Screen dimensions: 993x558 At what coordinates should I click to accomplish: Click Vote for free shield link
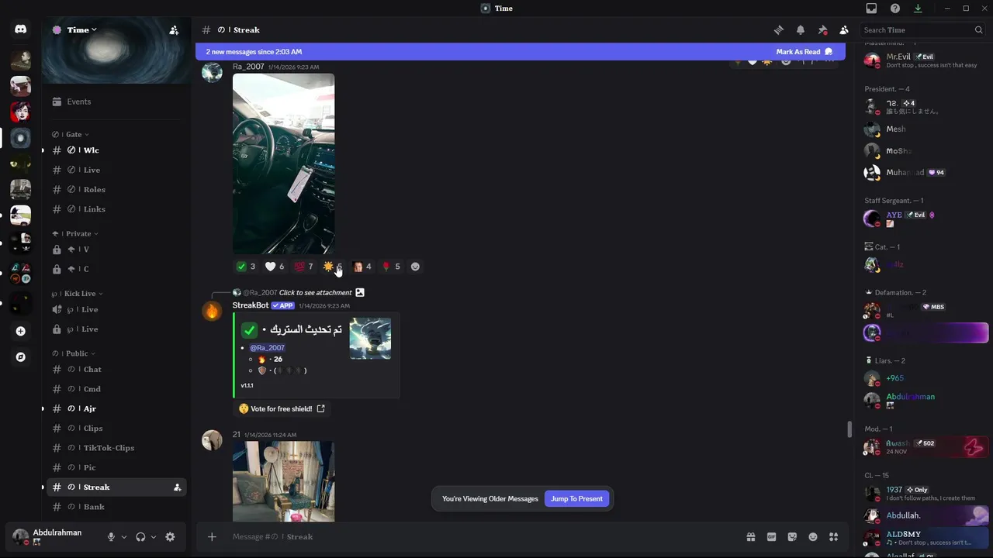coord(282,408)
